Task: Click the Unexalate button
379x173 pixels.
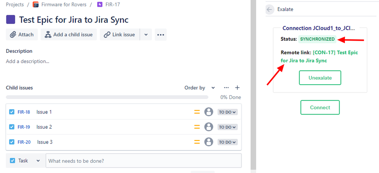Action: [x=320, y=78]
